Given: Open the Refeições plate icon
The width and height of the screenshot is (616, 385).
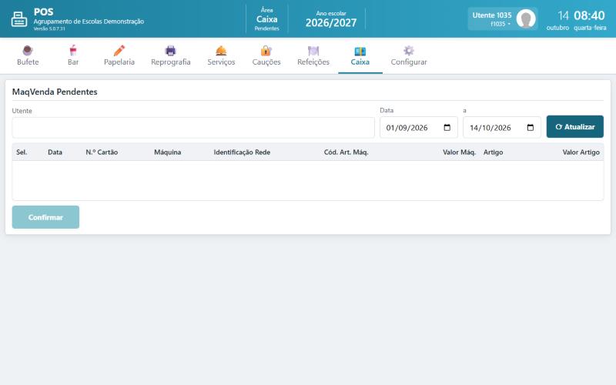Looking at the screenshot, I should 313,50.
